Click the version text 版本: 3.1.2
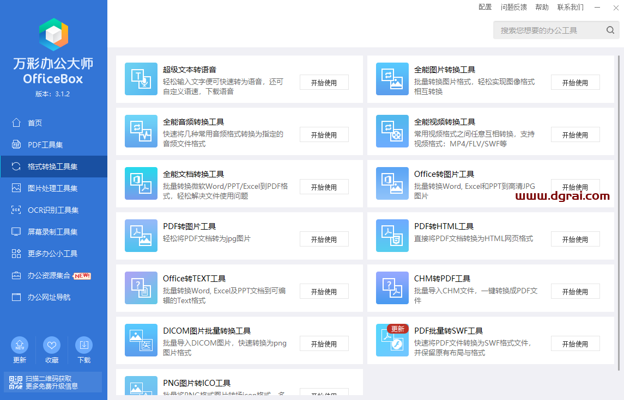The image size is (624, 400). tap(52, 94)
